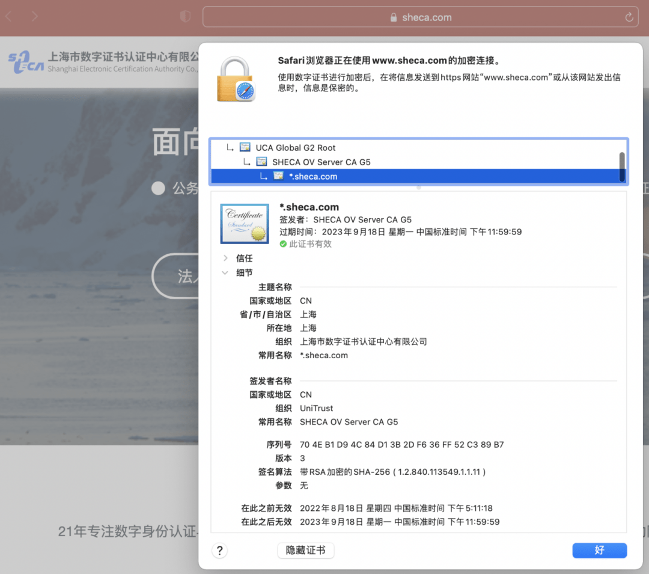Viewport: 649px width, 574px height.
Task: Click the 签发者名称 section heading
Action: coord(270,381)
